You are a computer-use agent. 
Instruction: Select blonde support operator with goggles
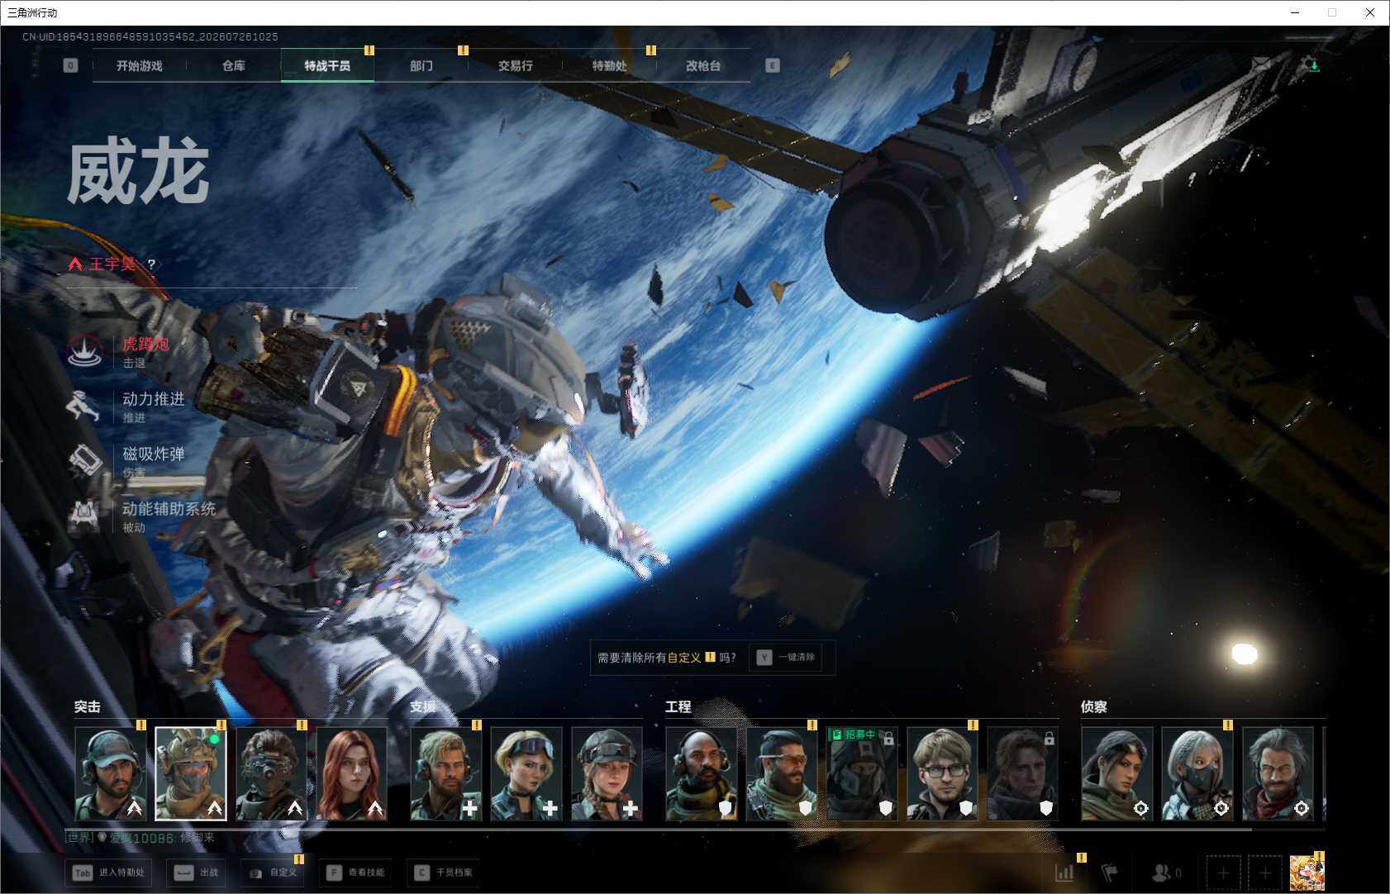(x=526, y=773)
